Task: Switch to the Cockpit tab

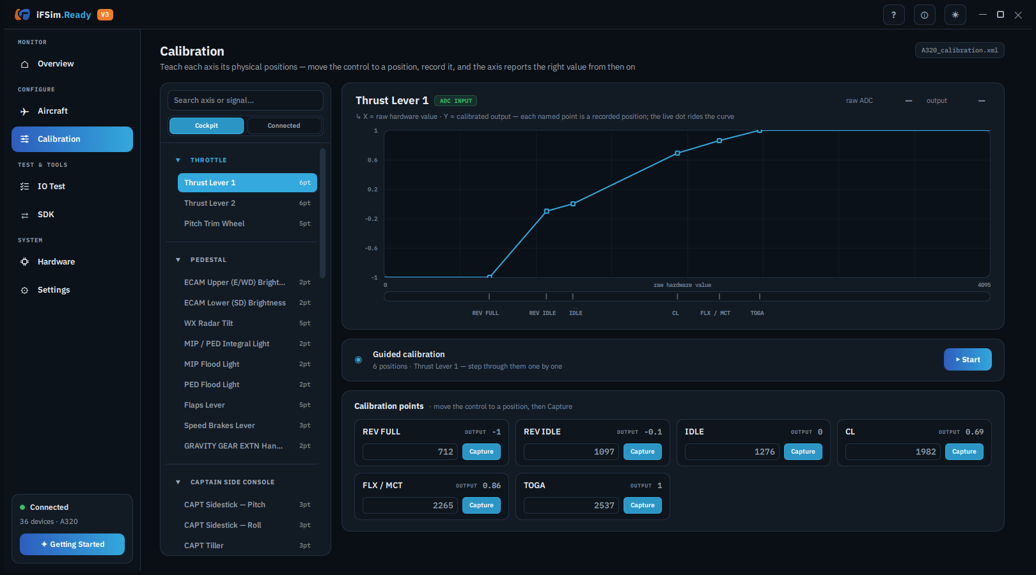Action: [207, 126]
